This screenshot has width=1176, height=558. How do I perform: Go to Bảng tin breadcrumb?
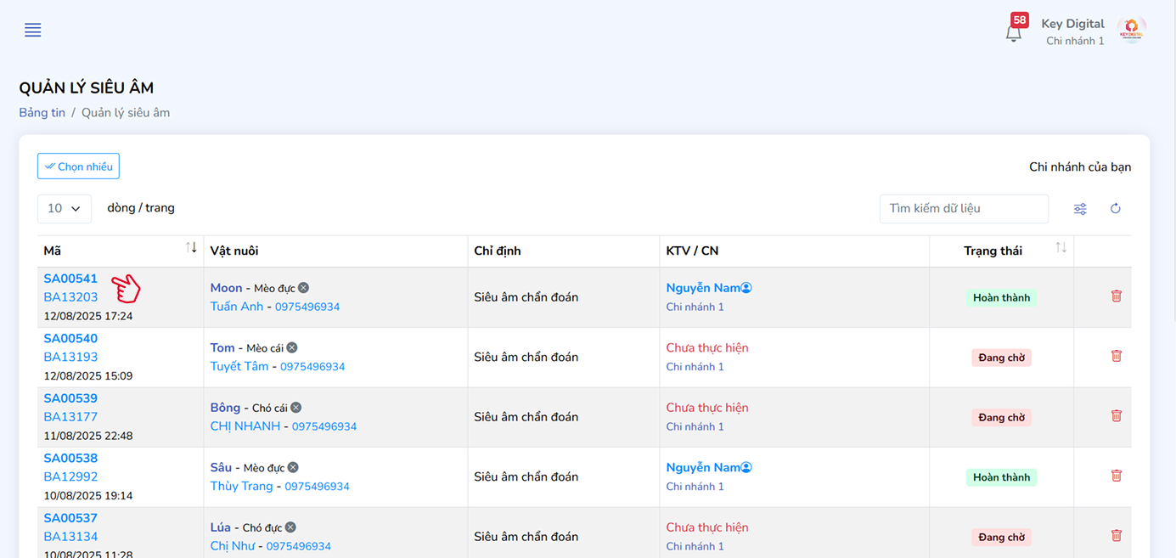click(42, 113)
